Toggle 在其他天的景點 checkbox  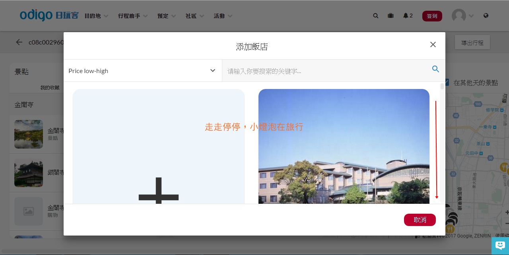[447, 82]
